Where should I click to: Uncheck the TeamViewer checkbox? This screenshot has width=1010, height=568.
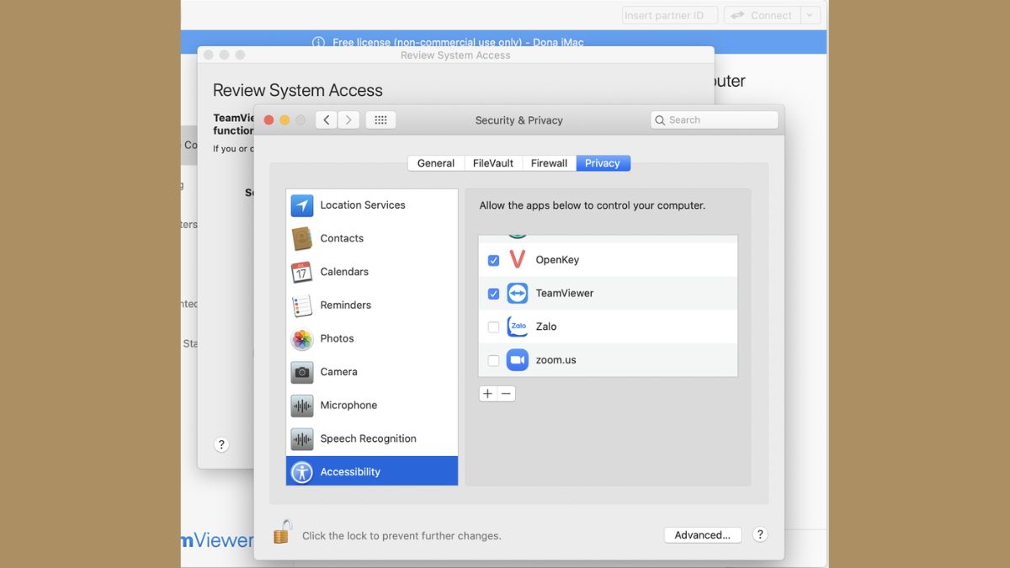coord(493,294)
